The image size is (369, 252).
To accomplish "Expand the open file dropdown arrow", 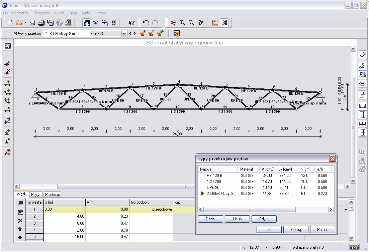I will [25, 23].
